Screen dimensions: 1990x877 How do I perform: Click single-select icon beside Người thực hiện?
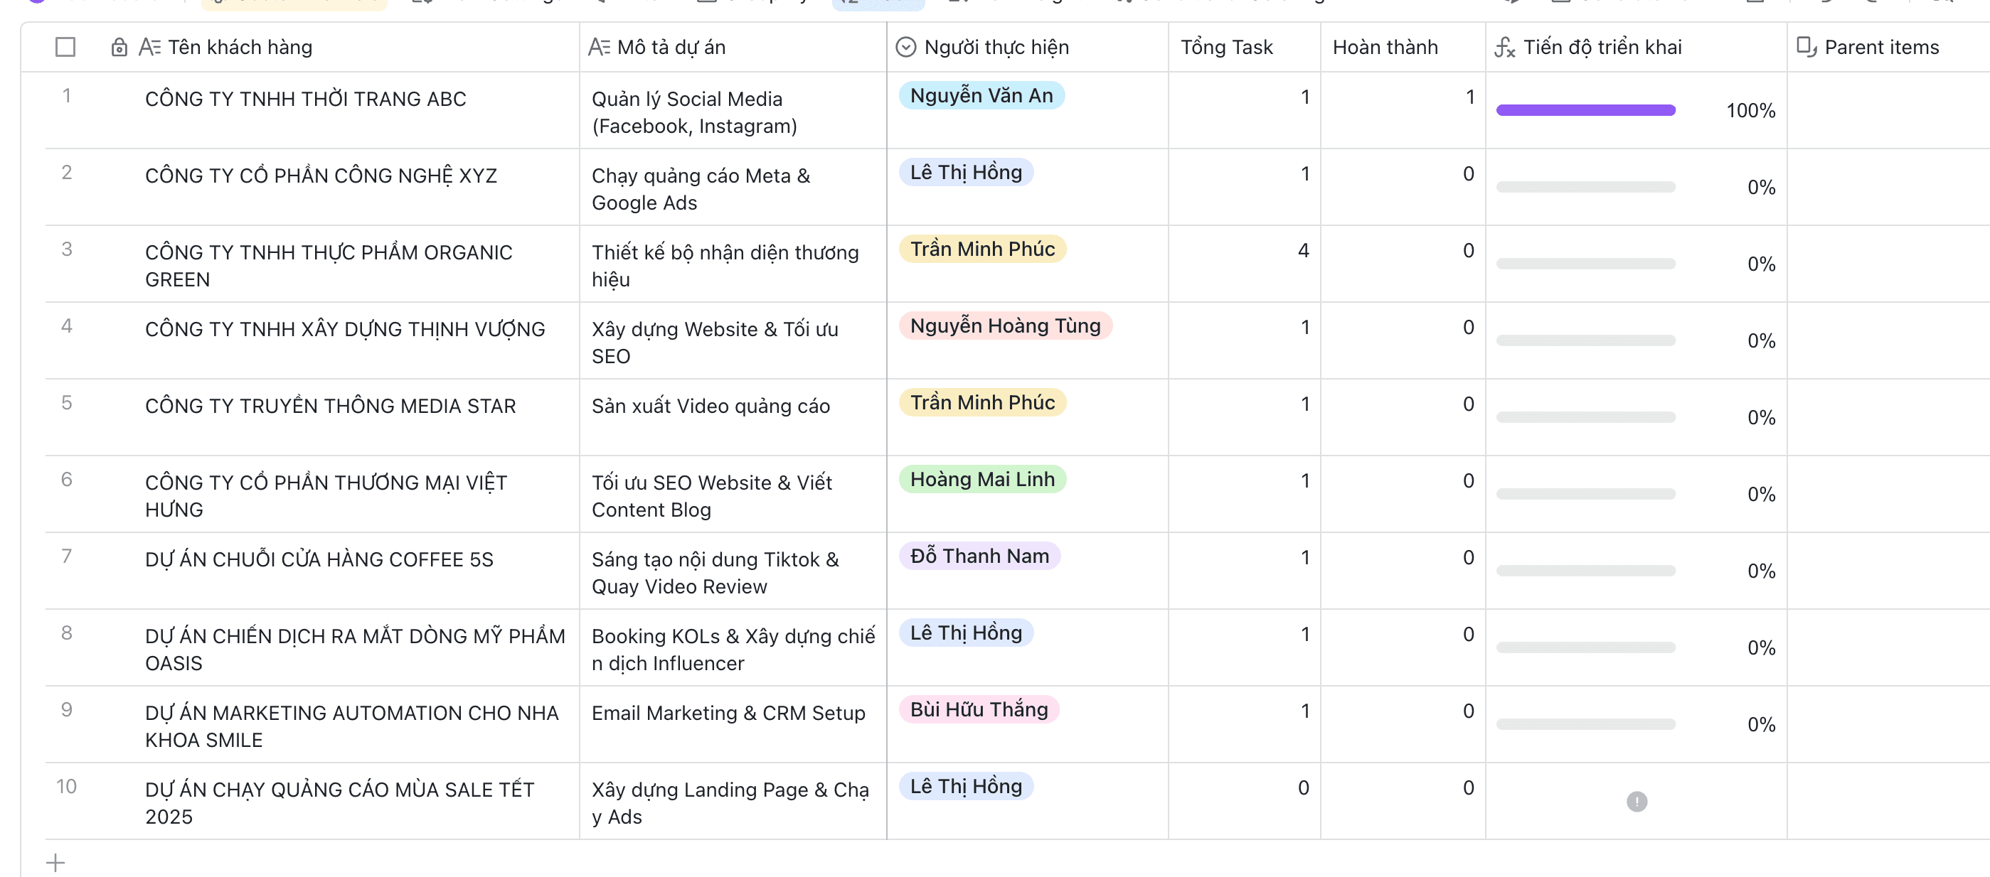pos(905,48)
